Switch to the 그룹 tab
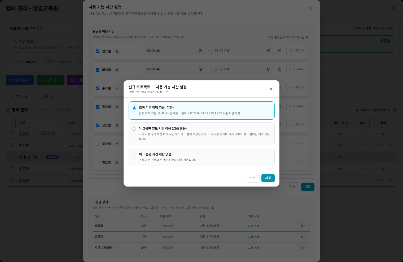This screenshot has height=262, width=403. tap(45, 96)
